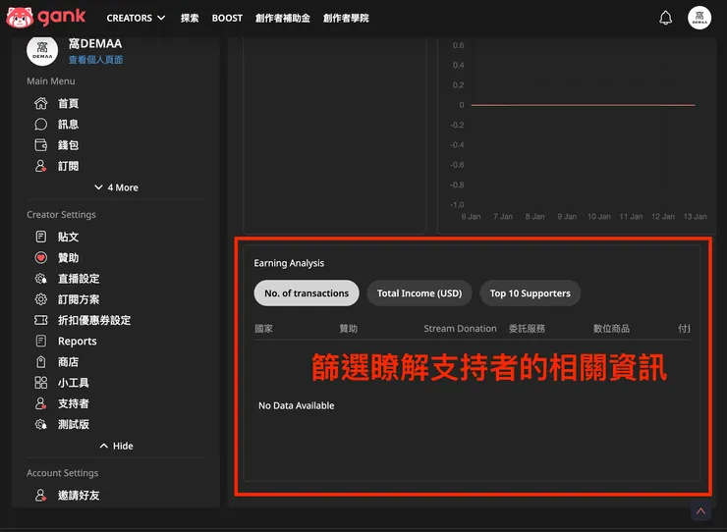Click the 數位商品 column header
The height and width of the screenshot is (532, 727).
[611, 329]
